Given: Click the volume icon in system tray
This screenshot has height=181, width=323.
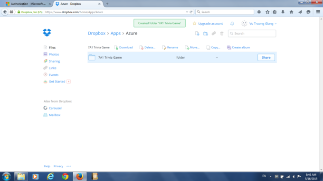Looking at the screenshot, I should pyautogui.click(x=294, y=176).
